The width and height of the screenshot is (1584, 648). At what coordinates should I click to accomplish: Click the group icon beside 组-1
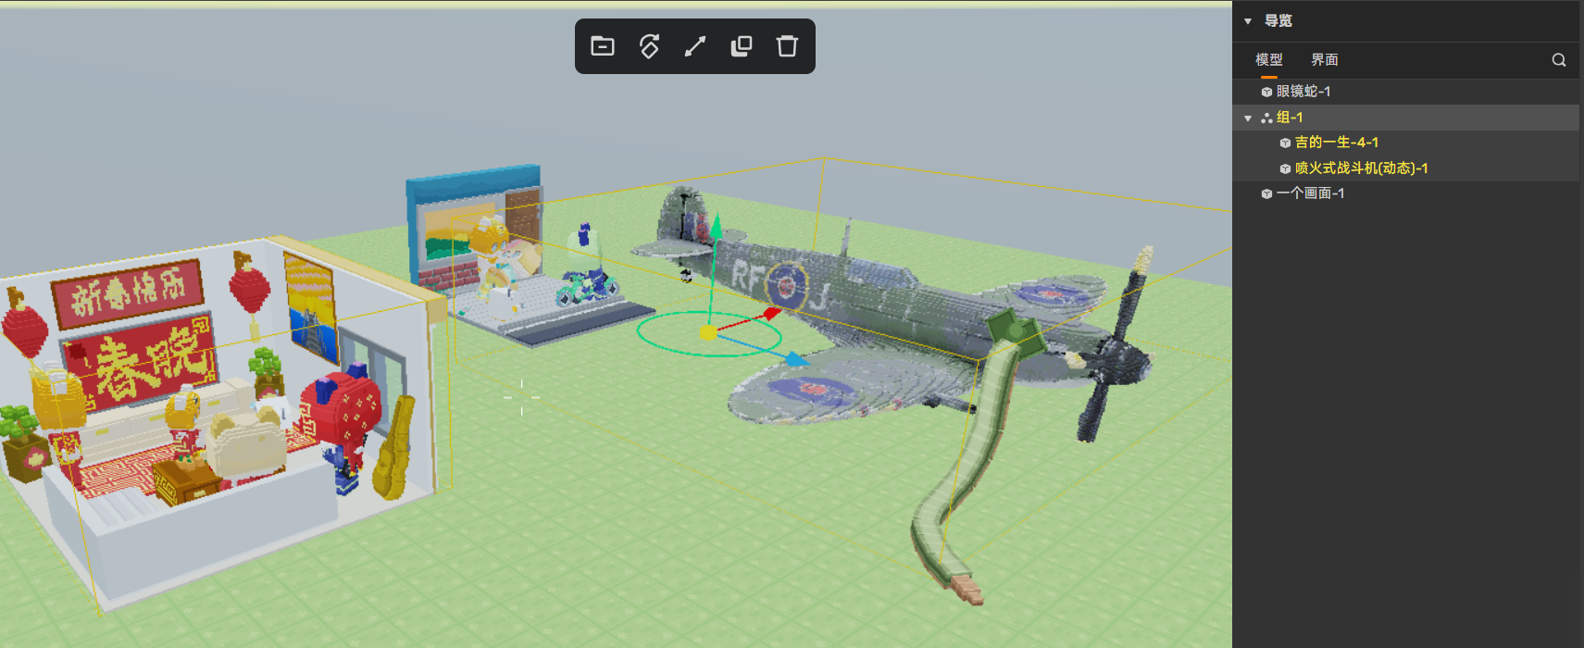(1266, 118)
